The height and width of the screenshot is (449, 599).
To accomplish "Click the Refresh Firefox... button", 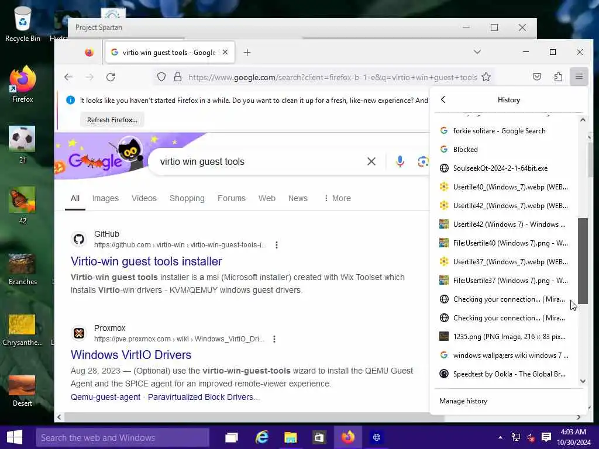I will tap(112, 120).
